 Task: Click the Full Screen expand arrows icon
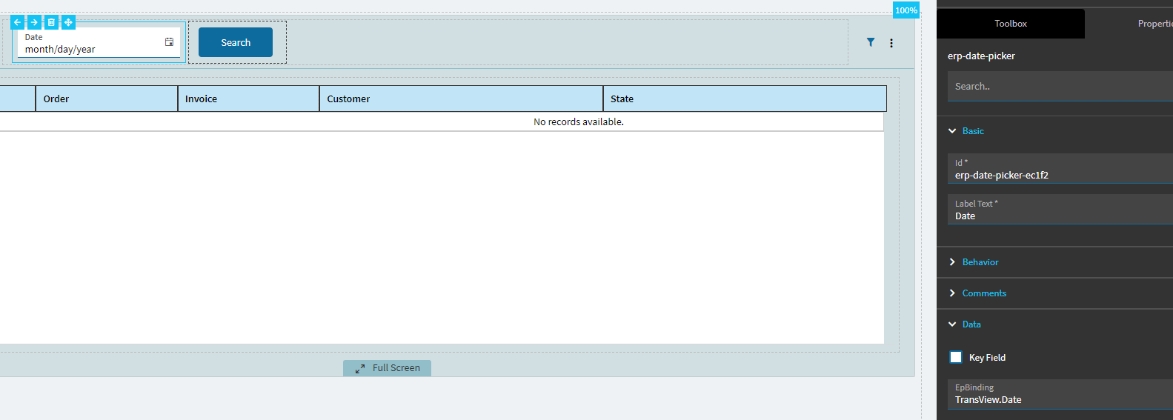tap(360, 368)
